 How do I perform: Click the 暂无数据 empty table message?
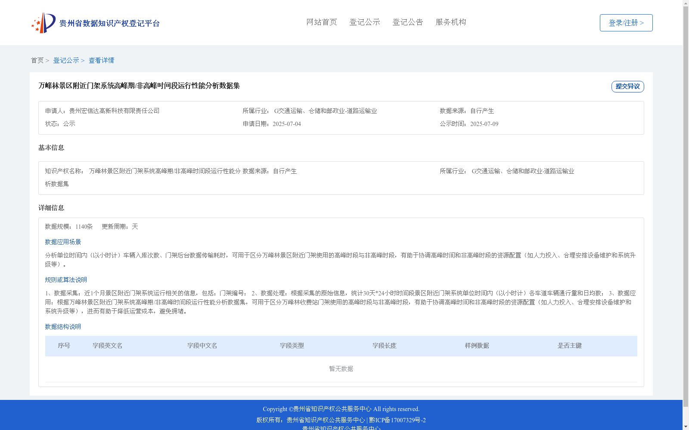(341, 369)
